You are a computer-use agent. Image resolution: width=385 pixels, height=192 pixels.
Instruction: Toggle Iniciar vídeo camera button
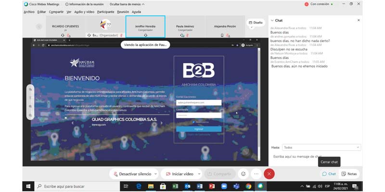(x=180, y=174)
